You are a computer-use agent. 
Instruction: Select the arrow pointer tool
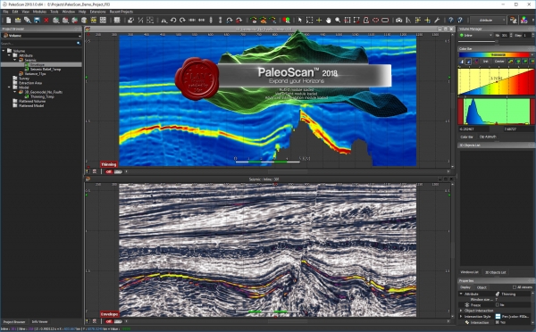tap(300, 21)
